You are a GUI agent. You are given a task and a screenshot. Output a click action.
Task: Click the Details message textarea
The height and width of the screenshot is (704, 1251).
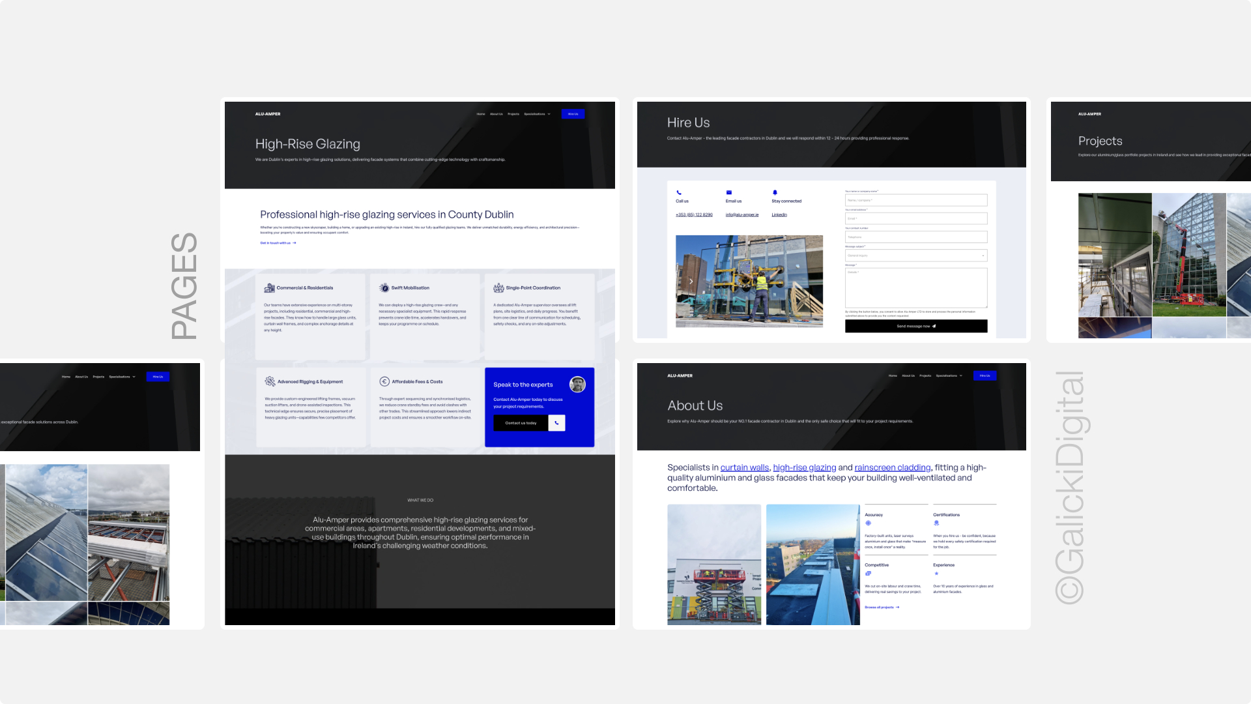coord(916,287)
